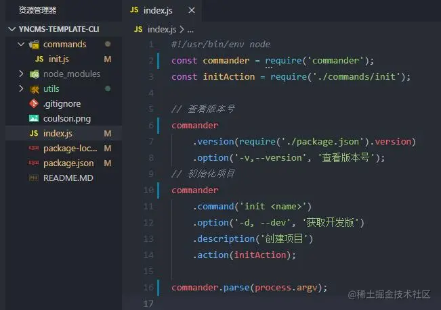Click the M status badge next to init.js
This screenshot has width=441, height=310.
[x=108, y=59]
